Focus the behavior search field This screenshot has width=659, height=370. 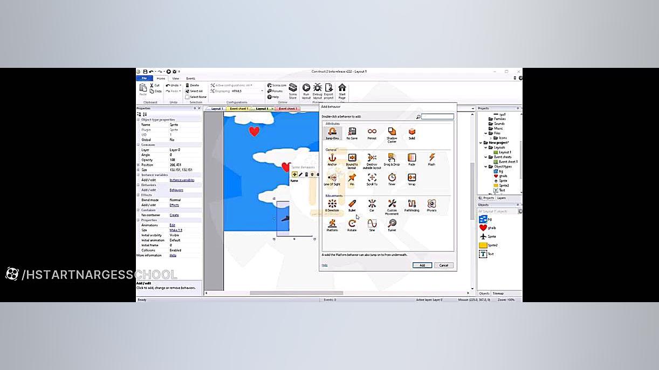tap(438, 116)
